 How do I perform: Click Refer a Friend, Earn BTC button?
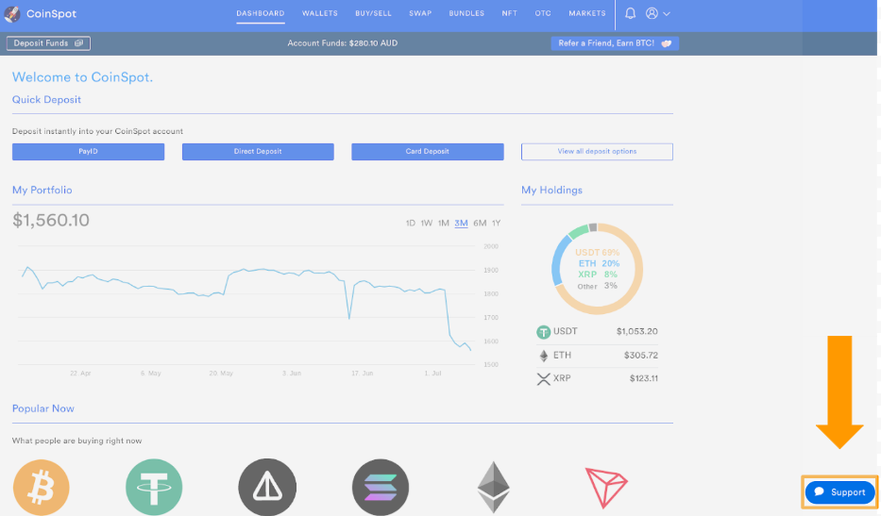tap(615, 43)
